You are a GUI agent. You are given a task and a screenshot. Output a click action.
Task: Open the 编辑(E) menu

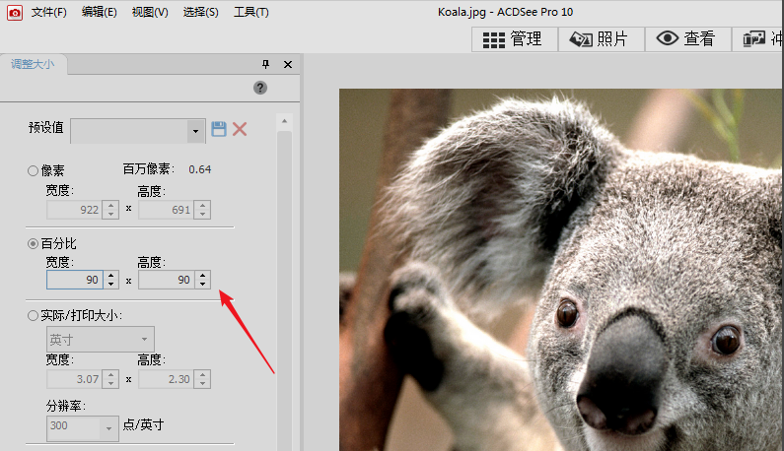click(x=99, y=12)
